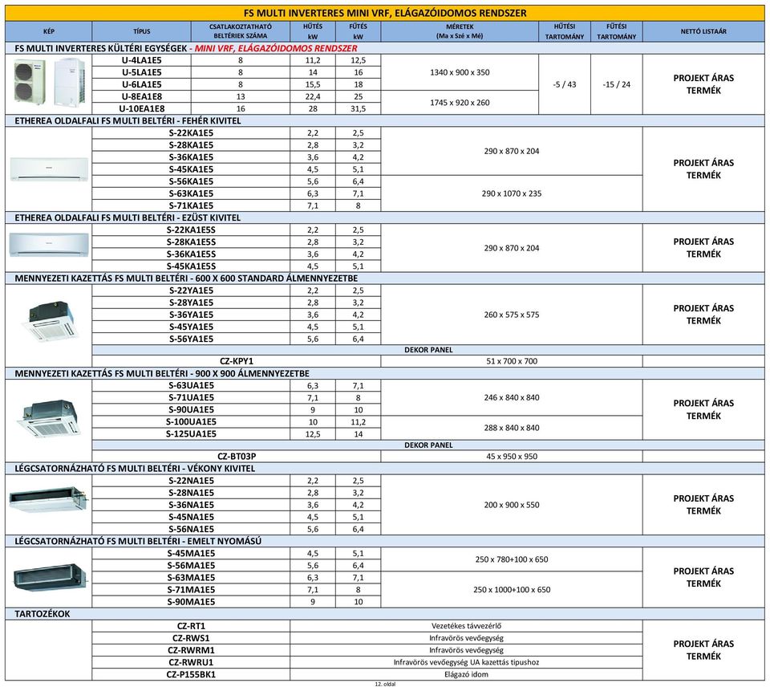Click the '260 x 575 x 575' dimensions cell
770x687 pixels.
pyautogui.click(x=512, y=315)
